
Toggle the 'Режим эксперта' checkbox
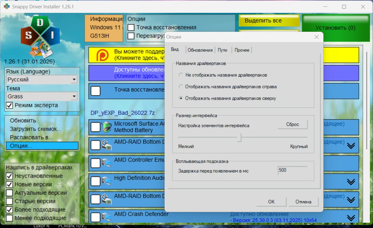click(9, 105)
